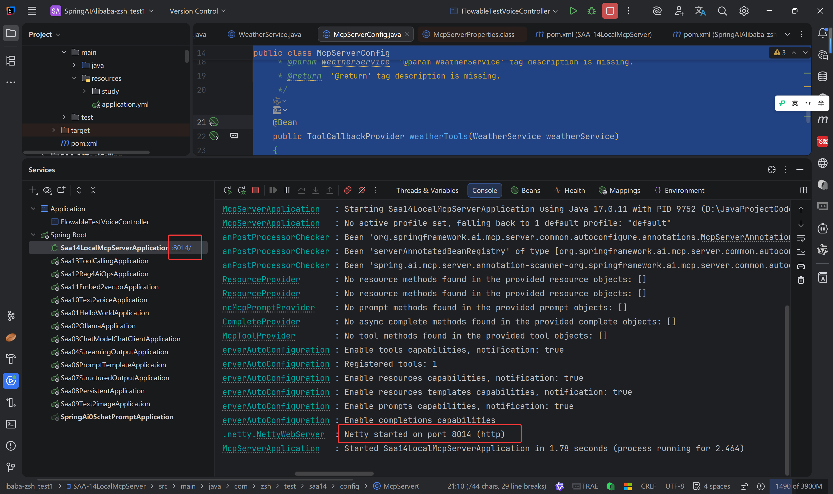Click the Mute Breakpoints icon

(x=361, y=190)
